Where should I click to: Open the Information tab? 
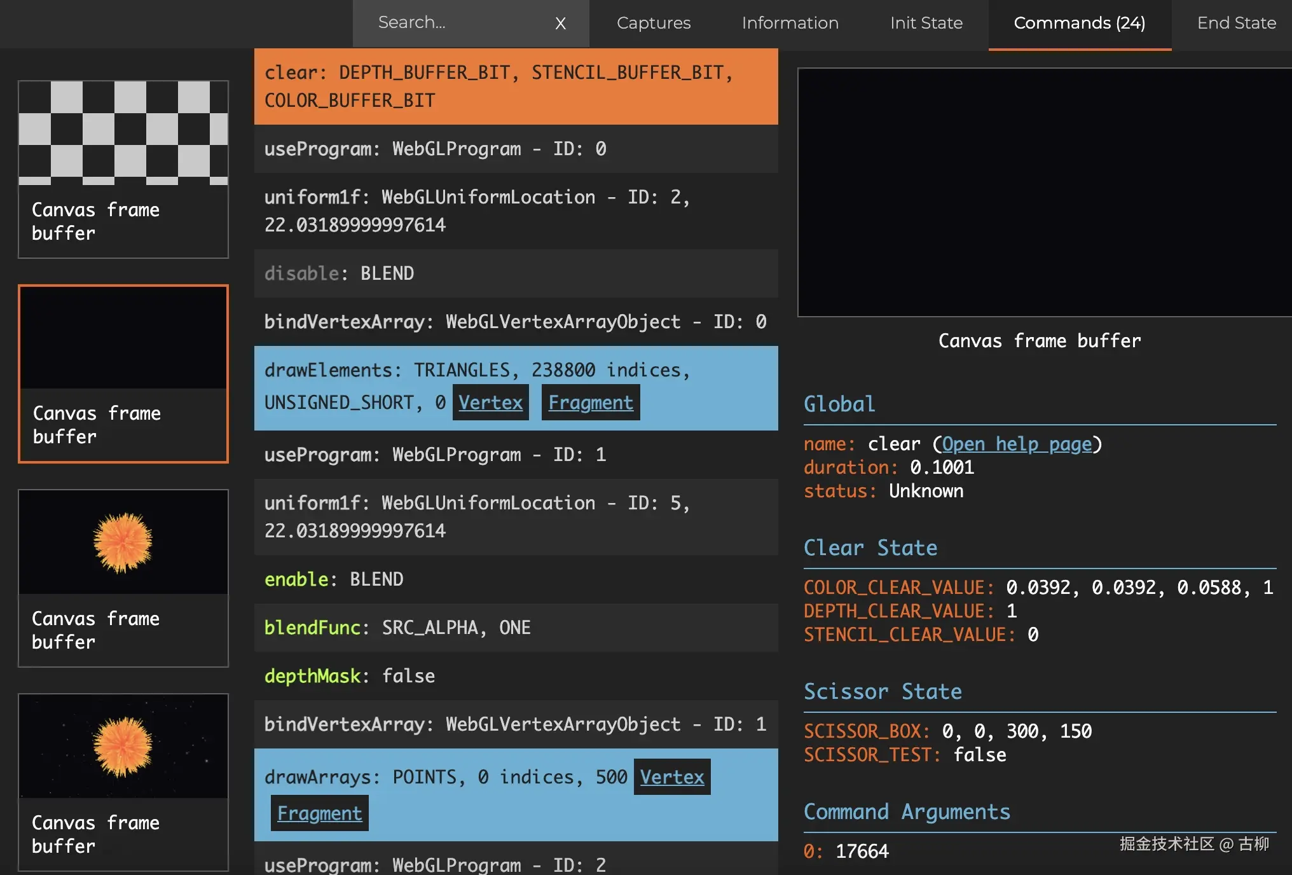(x=790, y=23)
